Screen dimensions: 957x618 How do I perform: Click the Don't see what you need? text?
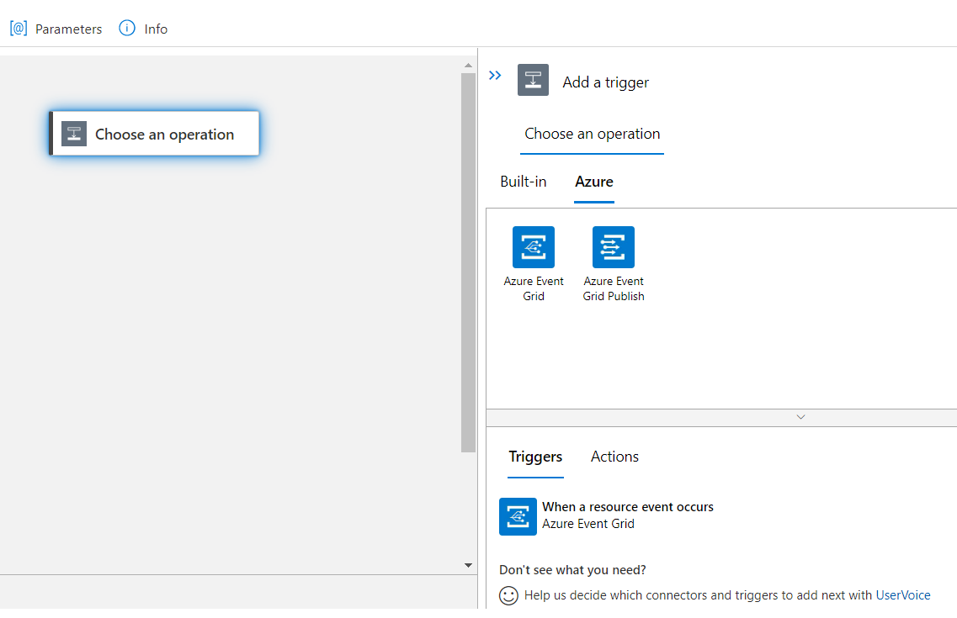572,570
